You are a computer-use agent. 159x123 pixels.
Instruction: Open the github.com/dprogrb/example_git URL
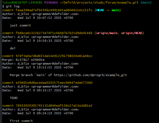coord(90,75)
